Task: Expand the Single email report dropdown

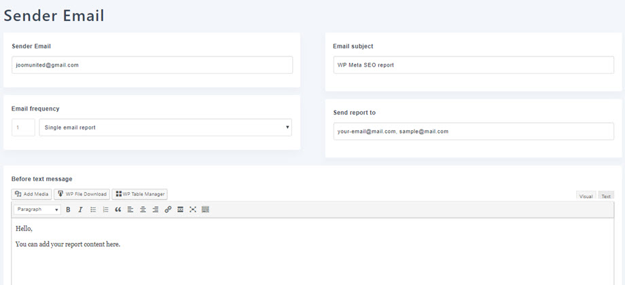Action: [x=165, y=127]
